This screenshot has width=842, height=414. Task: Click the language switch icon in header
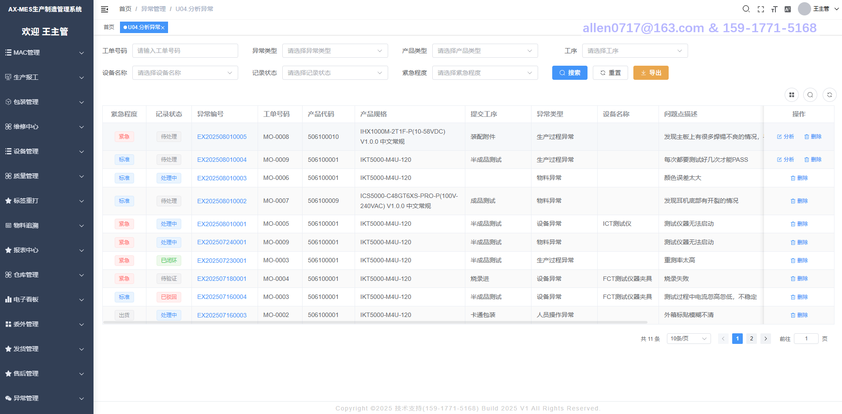pyautogui.click(x=788, y=9)
